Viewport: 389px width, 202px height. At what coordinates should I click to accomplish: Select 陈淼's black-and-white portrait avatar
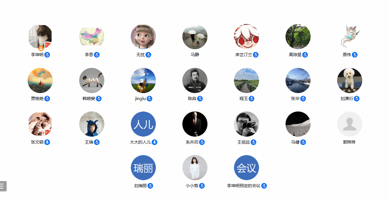click(195, 80)
